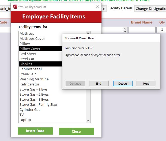Click the Qty field showing 1
The image size is (166, 141).
(x=161, y=30)
